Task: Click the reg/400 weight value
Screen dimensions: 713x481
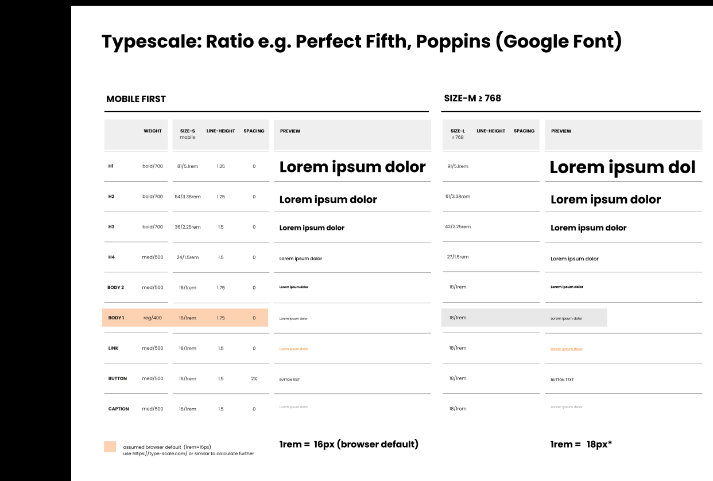Action: click(x=153, y=318)
